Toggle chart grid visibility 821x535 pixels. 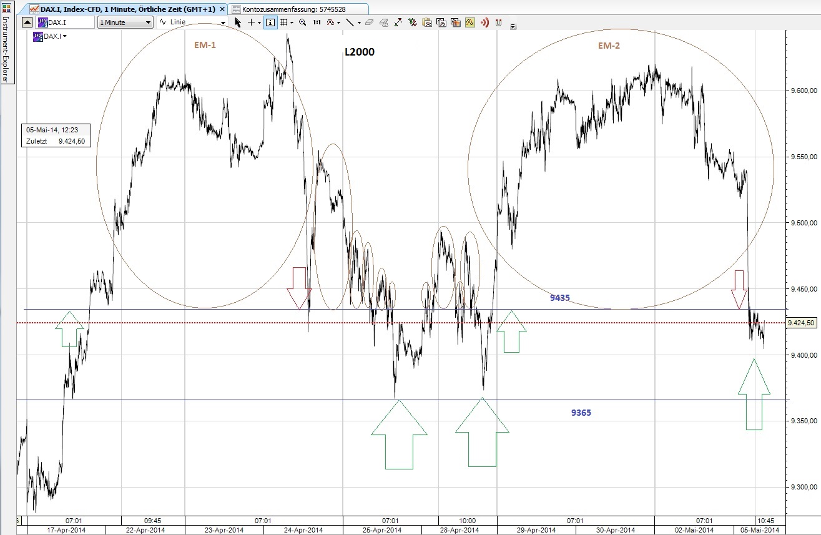[283, 22]
